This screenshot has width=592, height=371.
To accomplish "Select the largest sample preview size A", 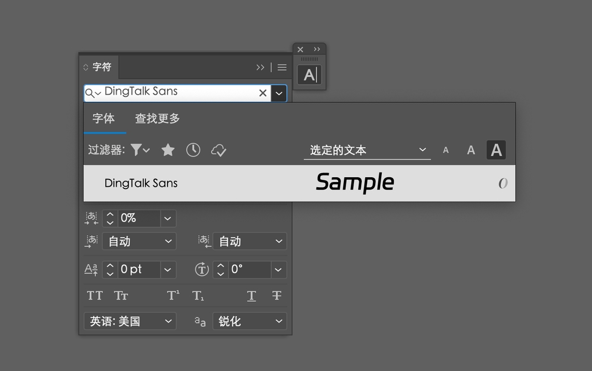I will [496, 150].
